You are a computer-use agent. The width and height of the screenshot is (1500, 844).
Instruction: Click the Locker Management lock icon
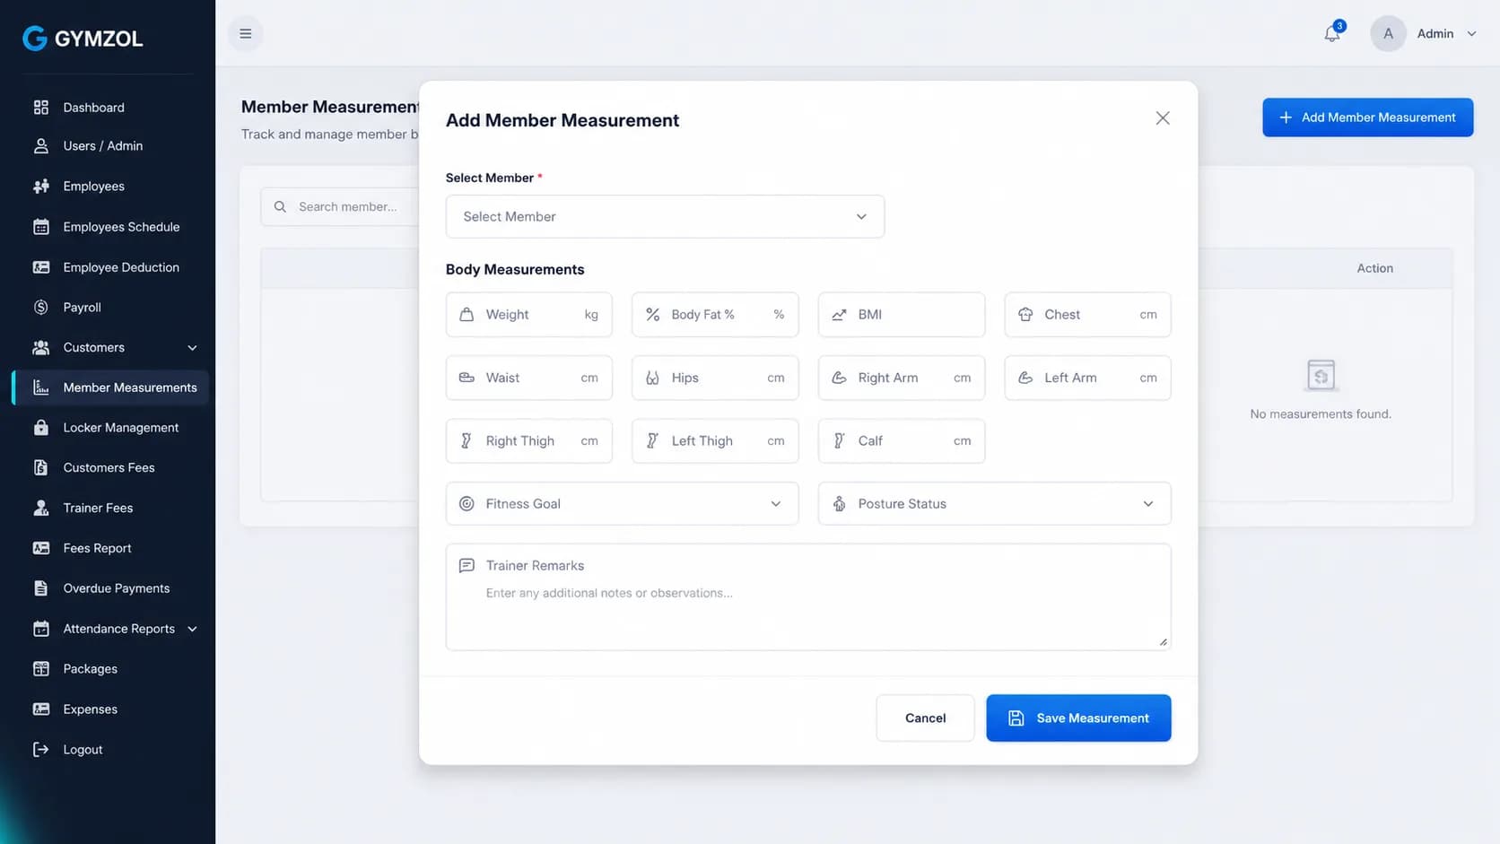[41, 428]
